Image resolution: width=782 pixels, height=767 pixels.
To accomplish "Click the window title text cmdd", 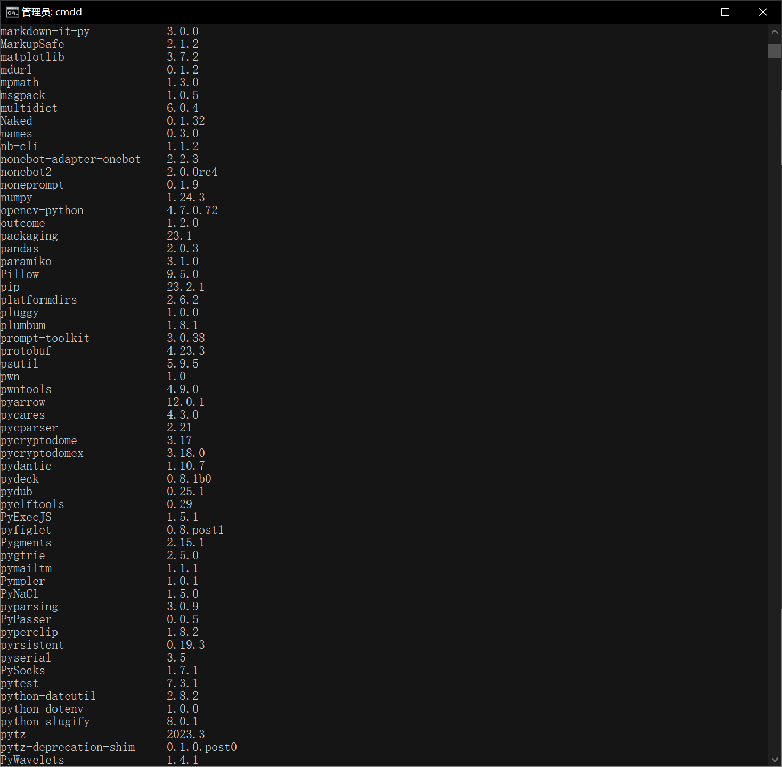I will [x=68, y=12].
